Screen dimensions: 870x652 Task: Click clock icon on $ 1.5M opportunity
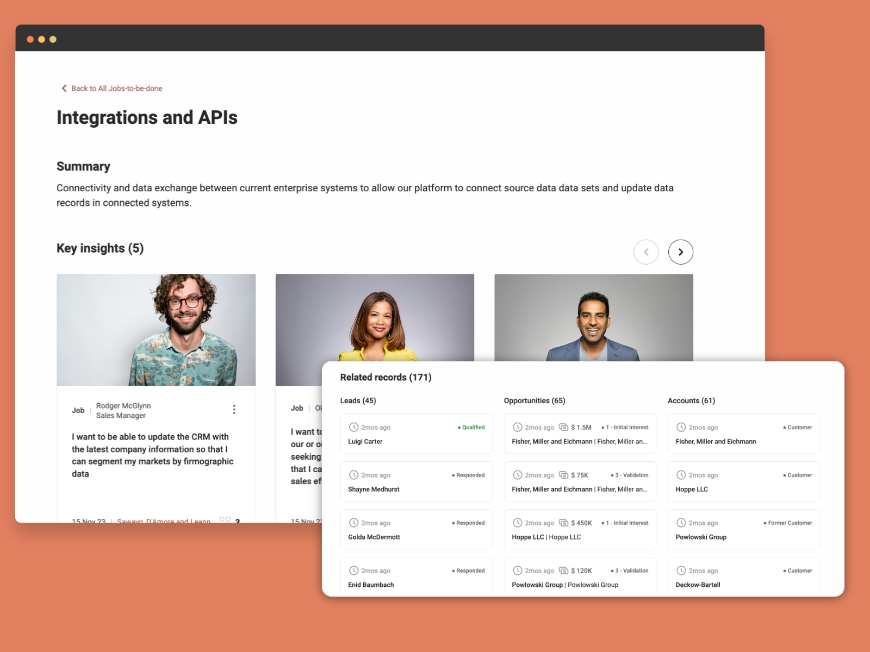click(x=518, y=427)
